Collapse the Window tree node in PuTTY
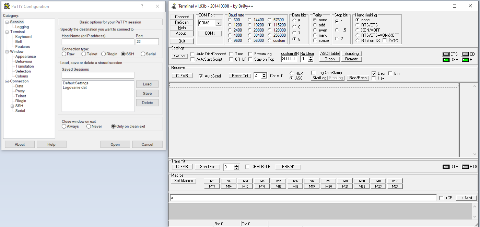Image resolution: width=480 pixels, height=227 pixels. [7, 52]
